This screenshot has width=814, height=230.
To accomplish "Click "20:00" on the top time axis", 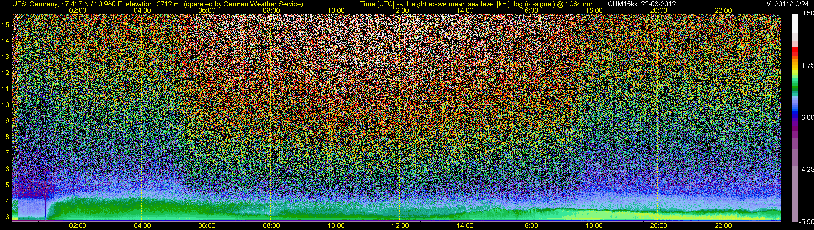I will 659,10.
